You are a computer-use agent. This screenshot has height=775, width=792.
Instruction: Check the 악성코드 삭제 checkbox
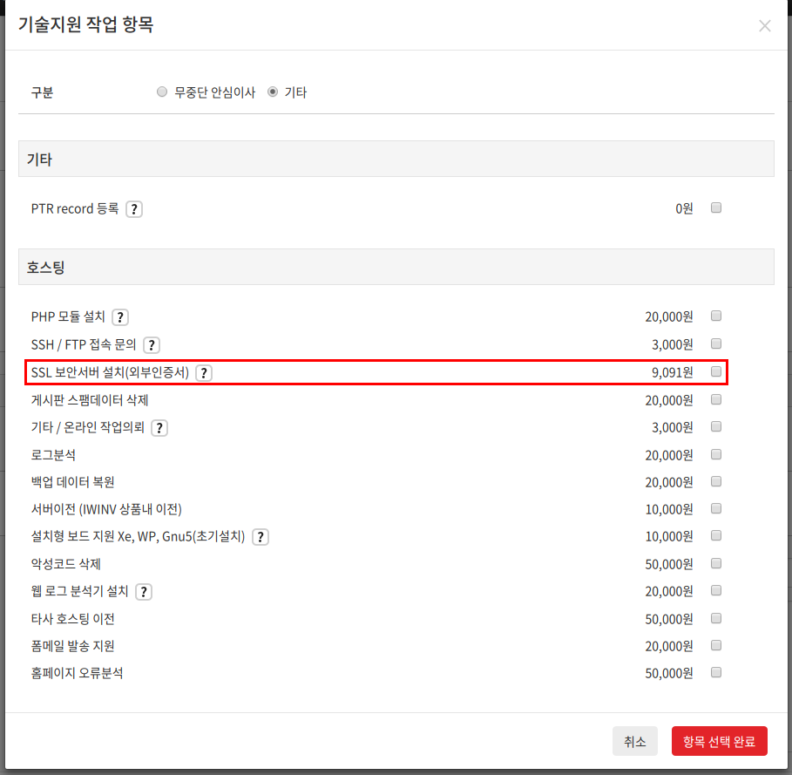coord(715,563)
